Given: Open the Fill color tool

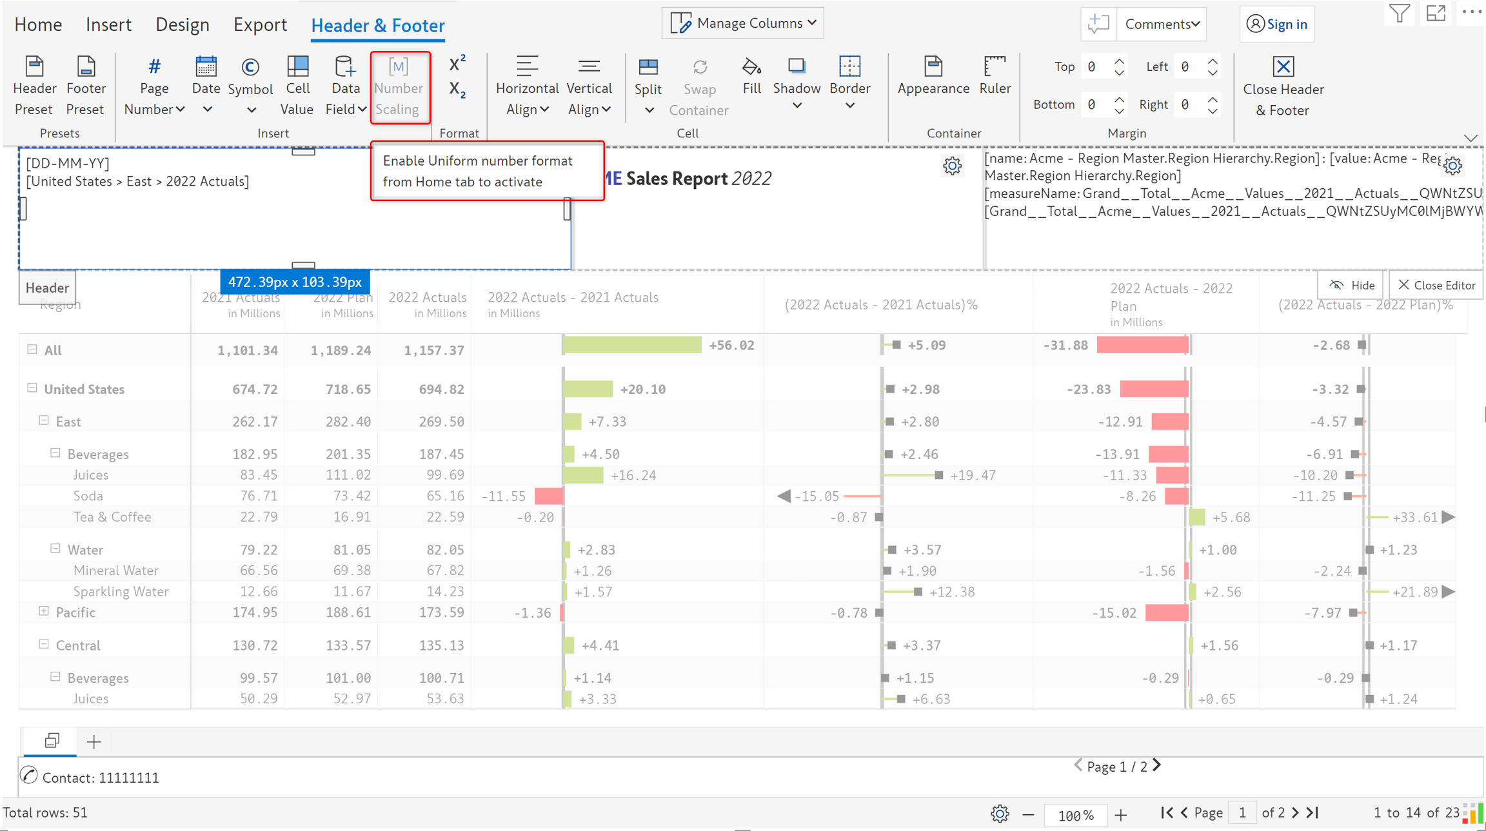Looking at the screenshot, I should click(x=751, y=76).
